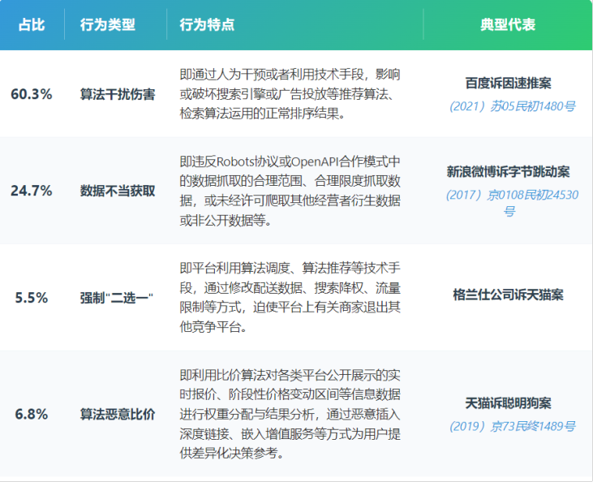
Task: Open case link (2017)京0108民初24530号
Action: click(512, 202)
